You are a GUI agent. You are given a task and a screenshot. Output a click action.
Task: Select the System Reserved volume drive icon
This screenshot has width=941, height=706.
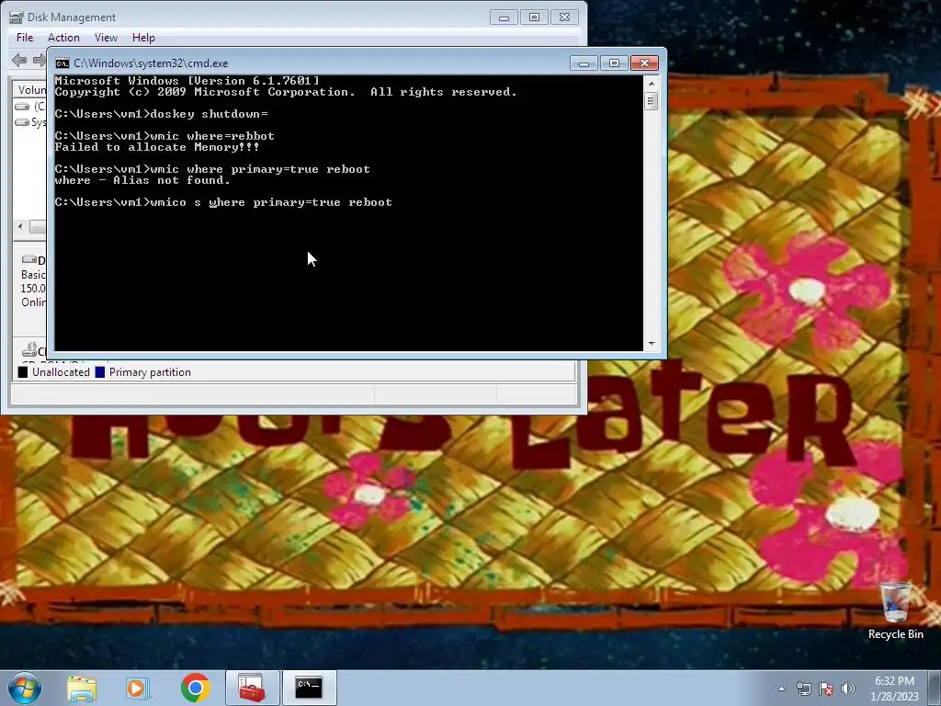[22, 122]
